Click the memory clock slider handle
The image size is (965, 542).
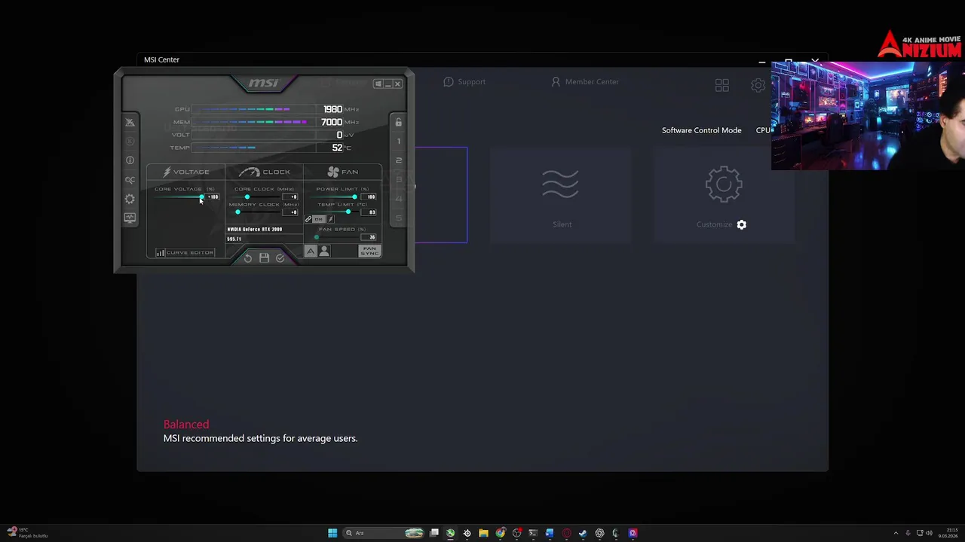pos(237,212)
